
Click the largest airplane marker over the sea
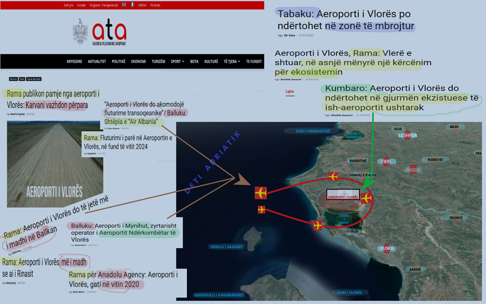261,193
